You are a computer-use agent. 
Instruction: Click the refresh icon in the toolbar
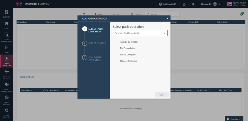coord(84,14)
